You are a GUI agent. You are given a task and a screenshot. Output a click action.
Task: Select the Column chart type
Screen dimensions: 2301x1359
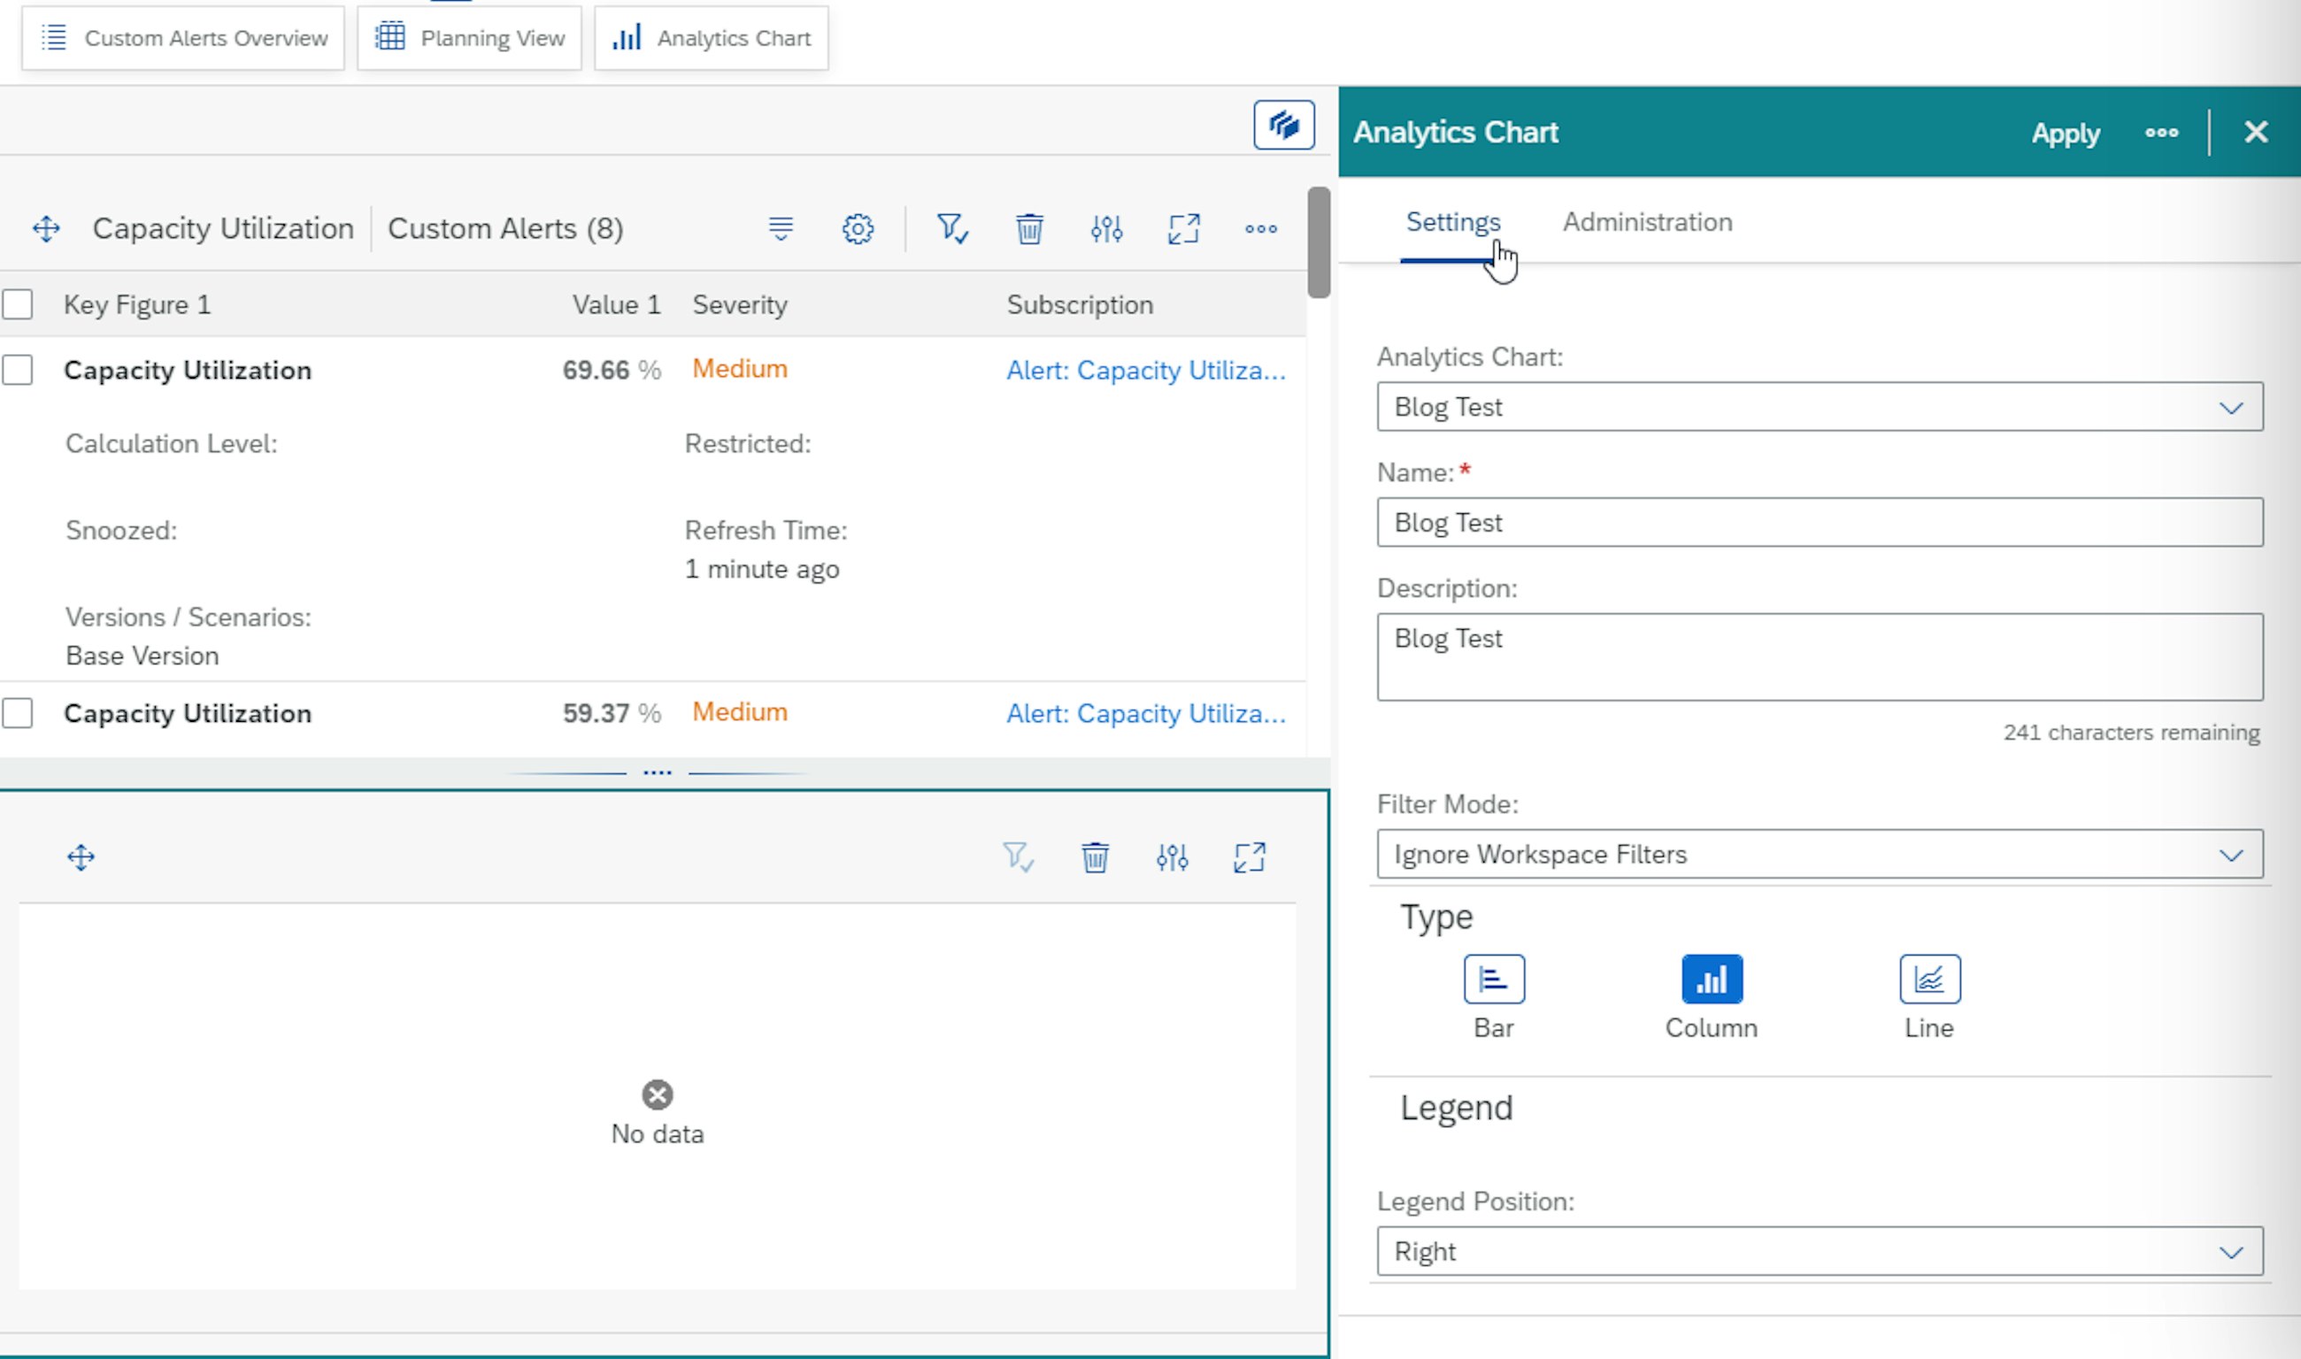1711,978
